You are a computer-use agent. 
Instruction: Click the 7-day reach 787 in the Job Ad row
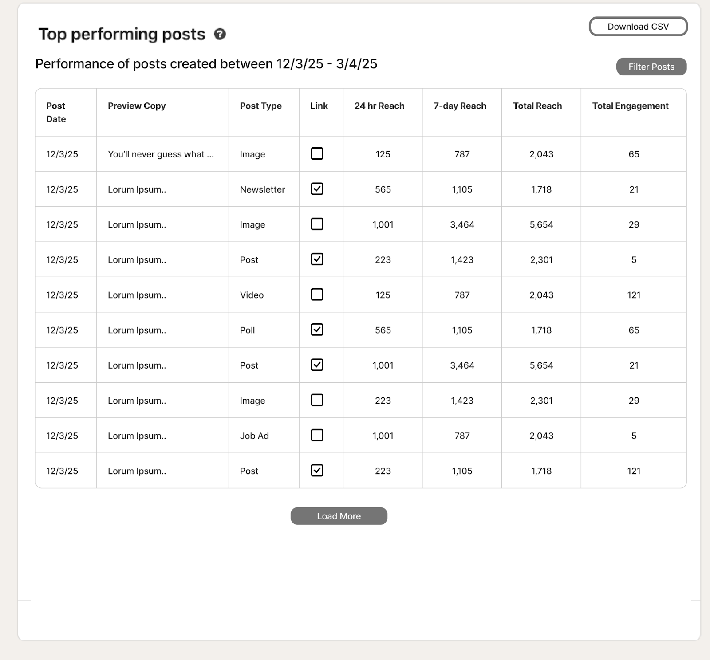462,436
